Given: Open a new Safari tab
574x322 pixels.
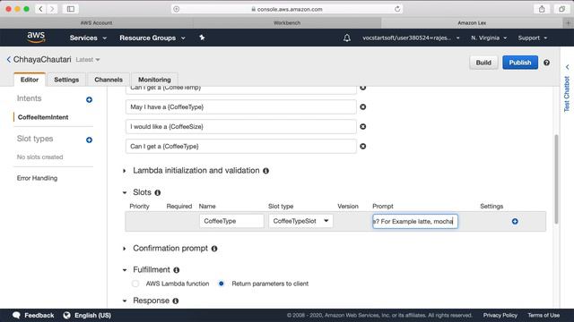Looking at the screenshot, I should point(568,22).
